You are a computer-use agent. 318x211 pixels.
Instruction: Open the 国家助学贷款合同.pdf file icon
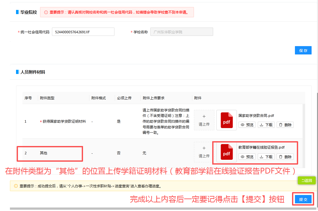point(227,120)
